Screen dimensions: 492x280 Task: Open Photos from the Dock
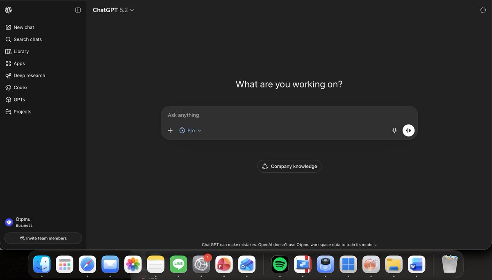point(133,264)
